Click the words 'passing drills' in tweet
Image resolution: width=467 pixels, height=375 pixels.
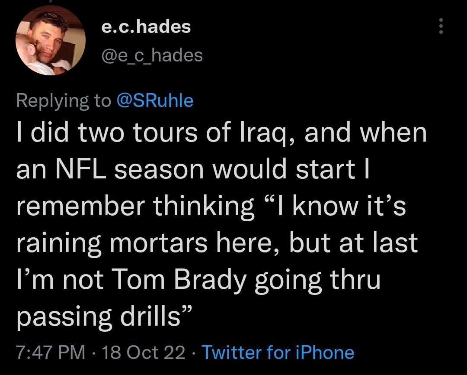click(x=104, y=317)
